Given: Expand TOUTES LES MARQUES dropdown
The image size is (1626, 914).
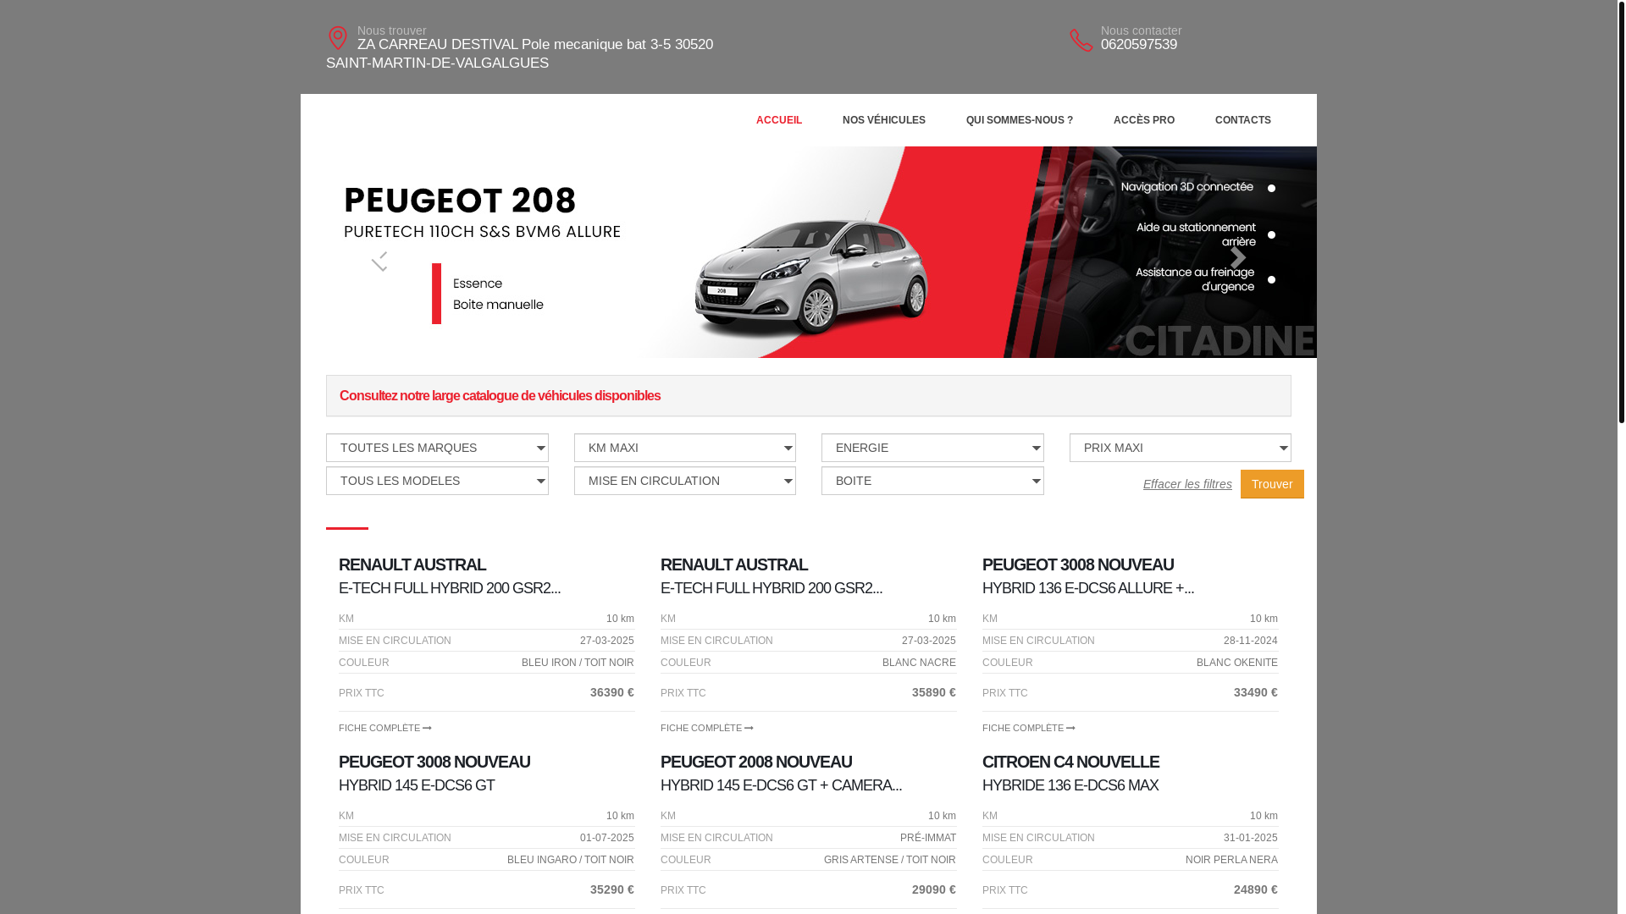Looking at the screenshot, I should 437,448.
